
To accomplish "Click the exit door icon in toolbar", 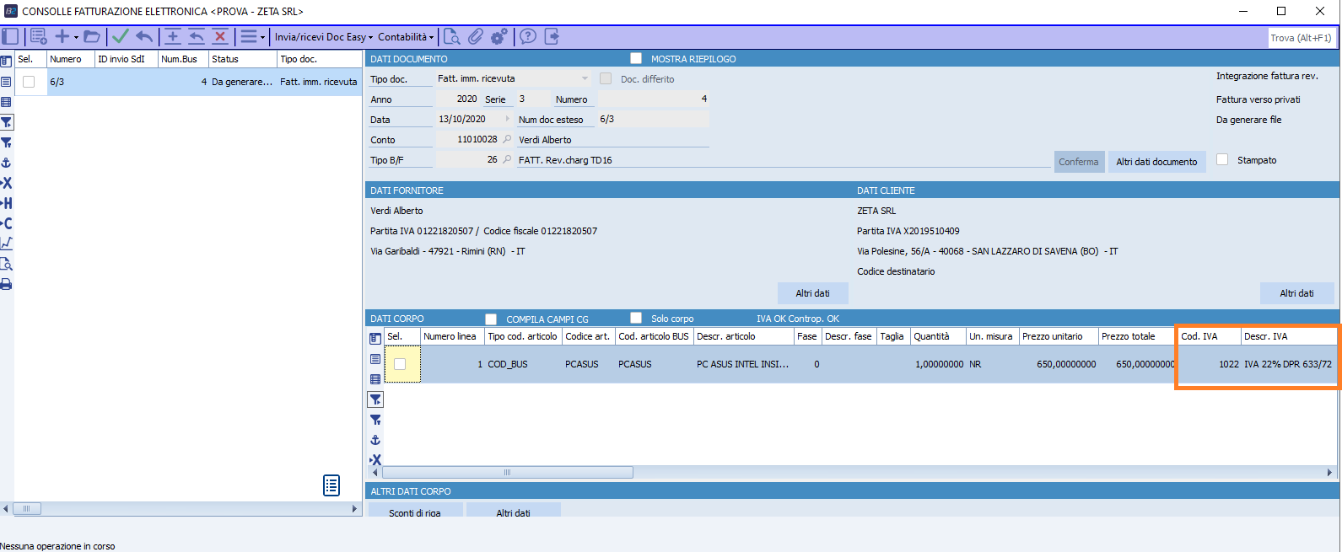I will coord(552,36).
